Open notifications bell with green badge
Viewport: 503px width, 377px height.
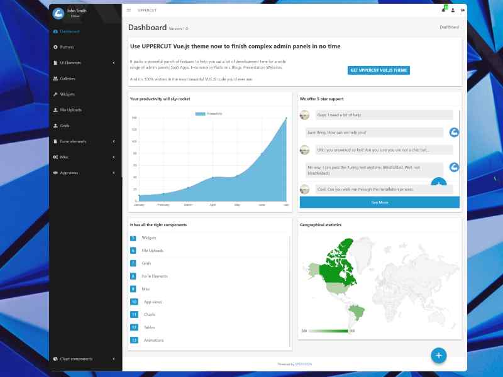[443, 10]
